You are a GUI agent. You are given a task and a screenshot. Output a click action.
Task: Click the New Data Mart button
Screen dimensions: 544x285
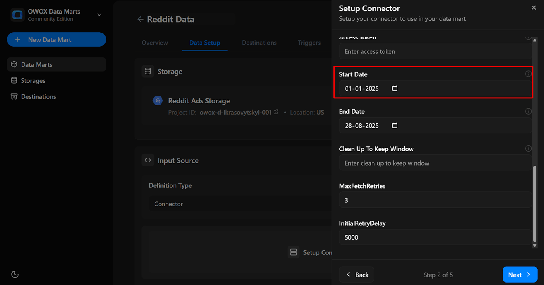57,40
